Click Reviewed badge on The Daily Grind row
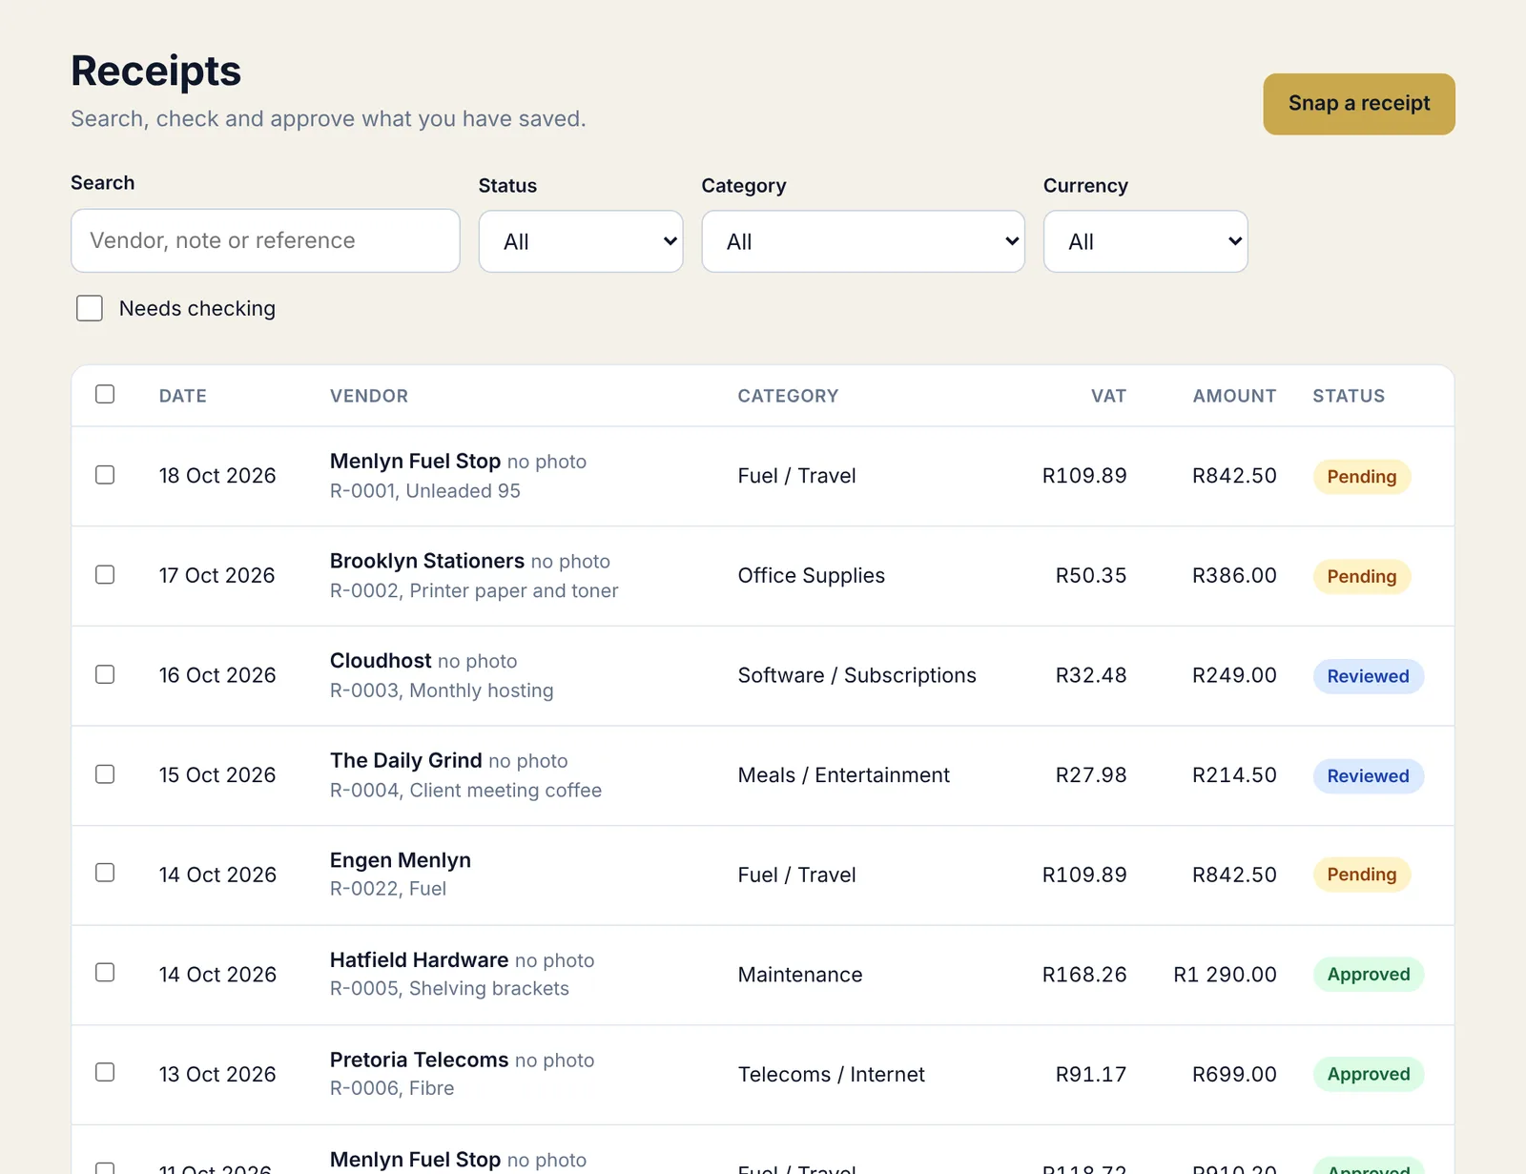The image size is (1526, 1174). tap(1369, 775)
